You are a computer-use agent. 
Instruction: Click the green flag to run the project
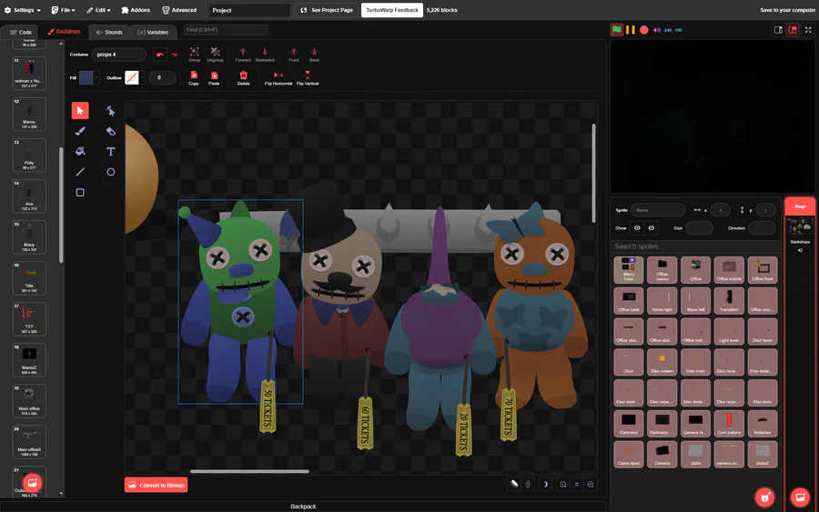617,30
